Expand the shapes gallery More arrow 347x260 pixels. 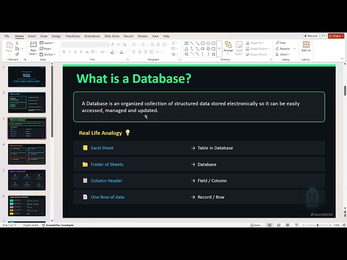pos(219,49)
